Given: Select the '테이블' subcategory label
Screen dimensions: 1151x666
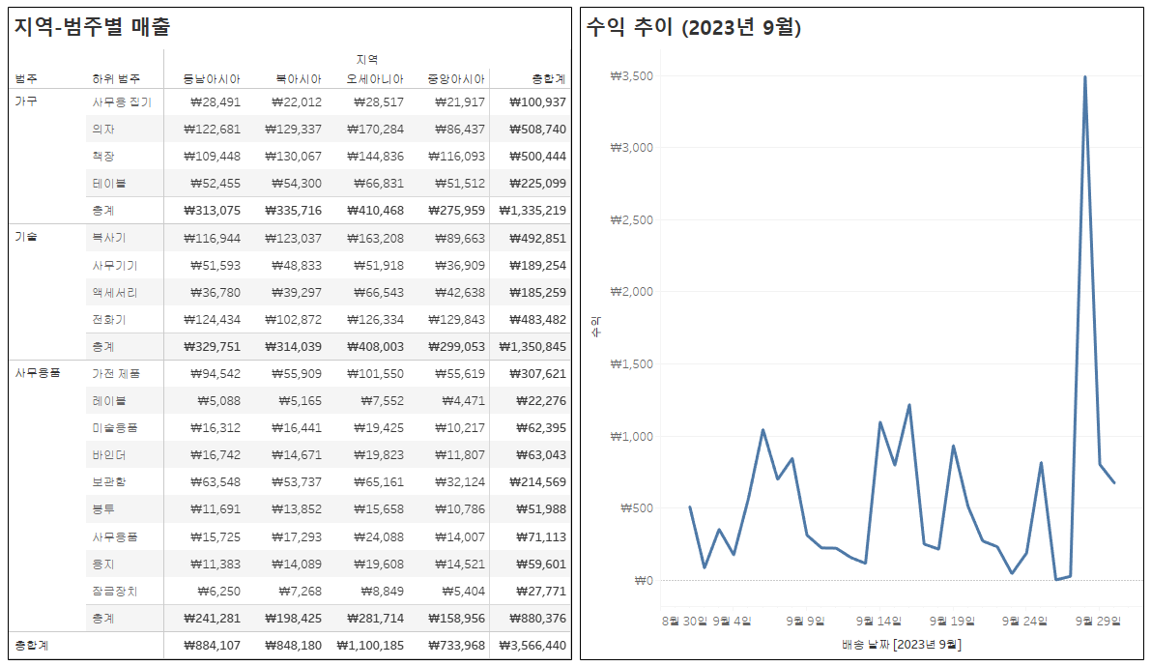Looking at the screenshot, I should point(109,184).
